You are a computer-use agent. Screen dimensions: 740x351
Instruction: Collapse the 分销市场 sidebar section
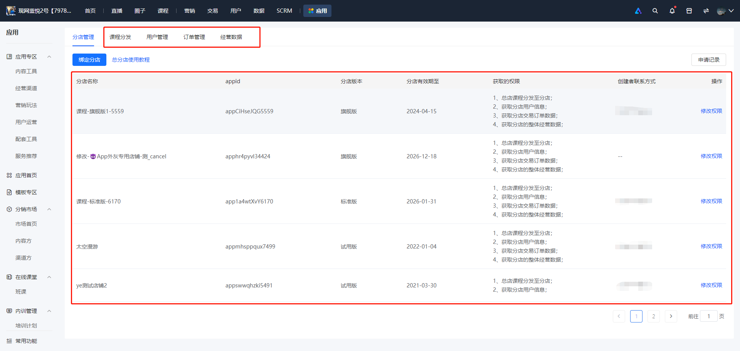pos(49,209)
